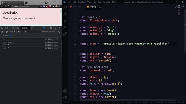The image size is (186, 104).
Task: Open the Run and Debug view
Action: [x=65, y=27]
